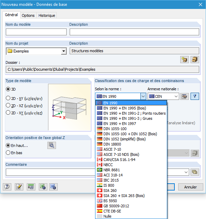Viewport: 206px width, 219px height.
Task: Open the Exemples project name dropdown
Action: point(64,51)
